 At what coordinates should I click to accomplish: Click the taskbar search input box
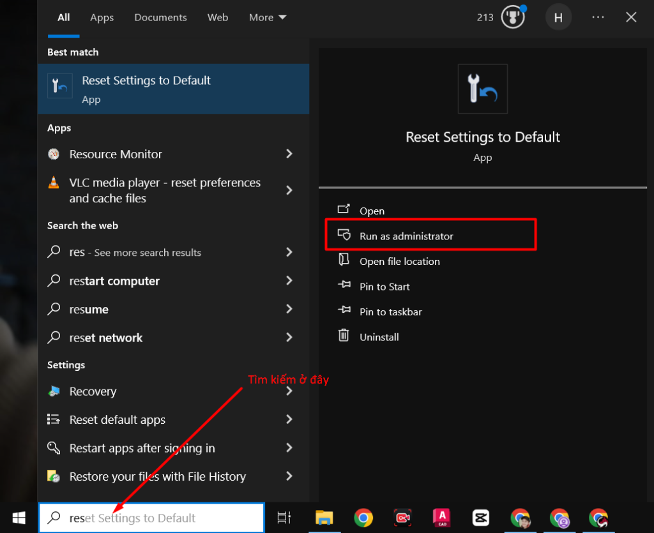pyautogui.click(x=152, y=518)
